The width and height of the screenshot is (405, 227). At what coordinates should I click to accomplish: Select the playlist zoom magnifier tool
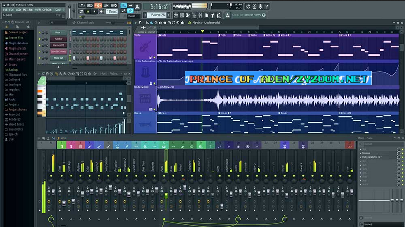178,23
